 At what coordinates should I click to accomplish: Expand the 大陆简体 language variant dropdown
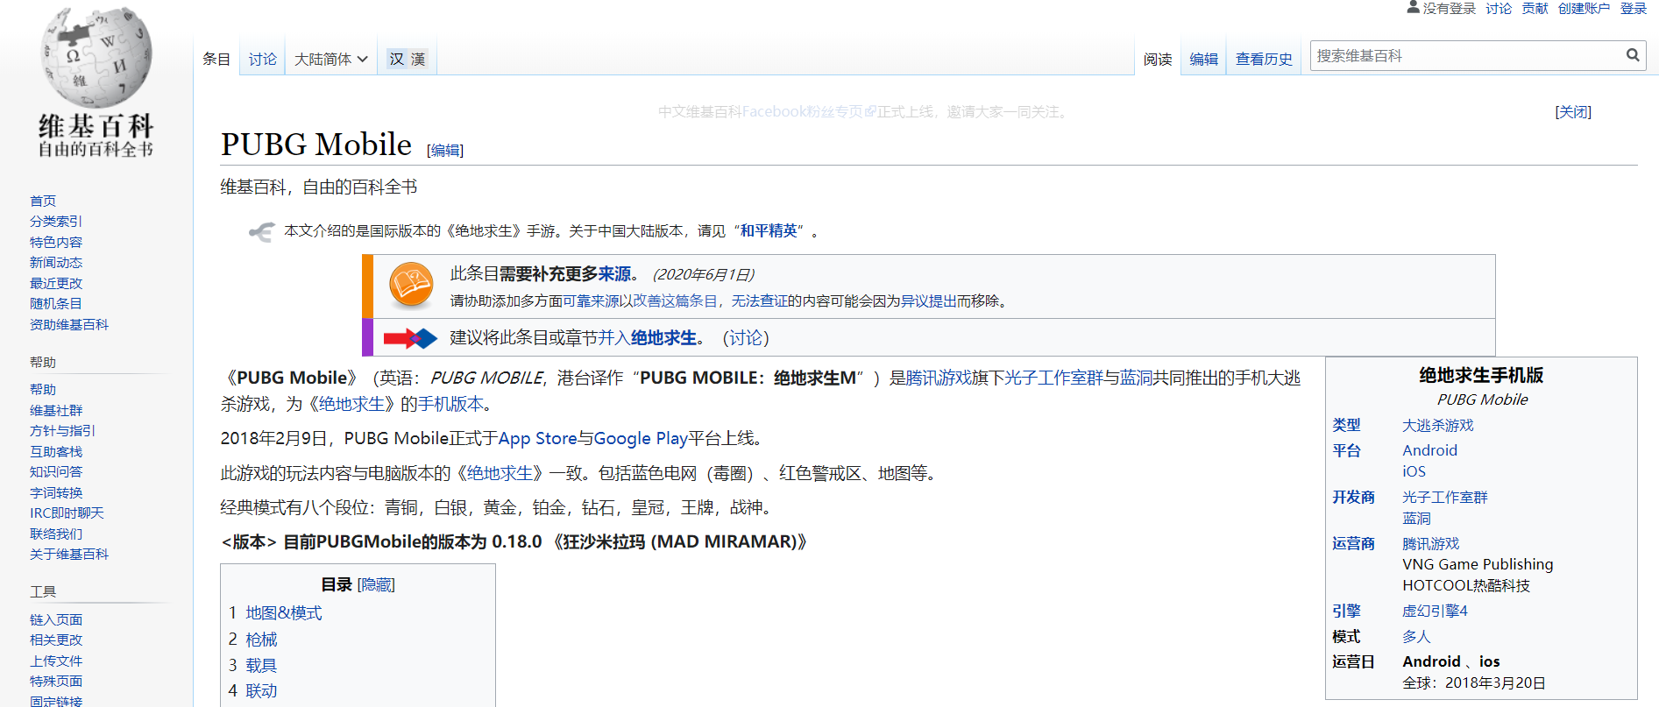330,59
